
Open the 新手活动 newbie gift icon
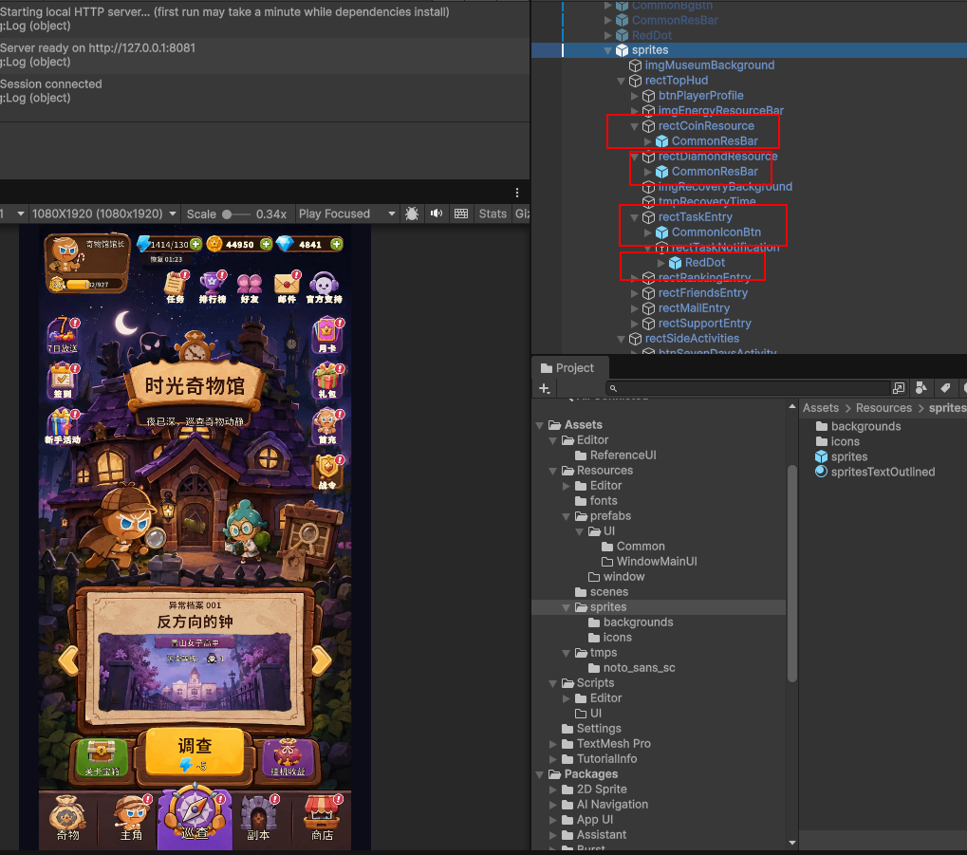coord(63,426)
